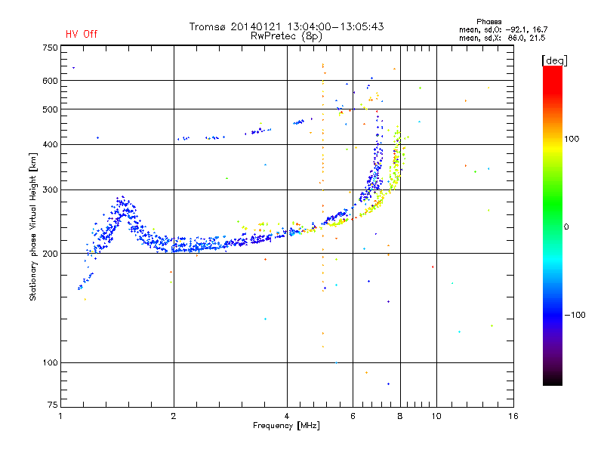Click the '200' height axis label
The height and width of the screenshot is (453, 604).
pos(50,254)
